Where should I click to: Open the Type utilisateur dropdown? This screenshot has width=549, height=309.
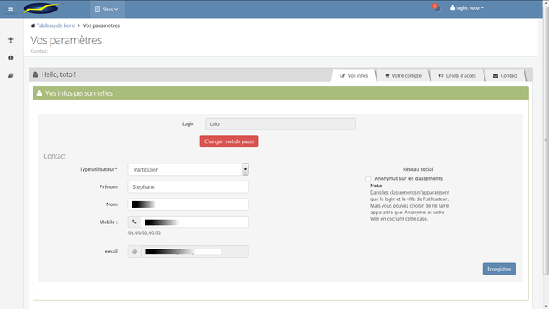tap(189, 169)
